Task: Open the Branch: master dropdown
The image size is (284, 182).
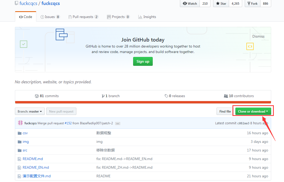Action: click(x=30, y=111)
